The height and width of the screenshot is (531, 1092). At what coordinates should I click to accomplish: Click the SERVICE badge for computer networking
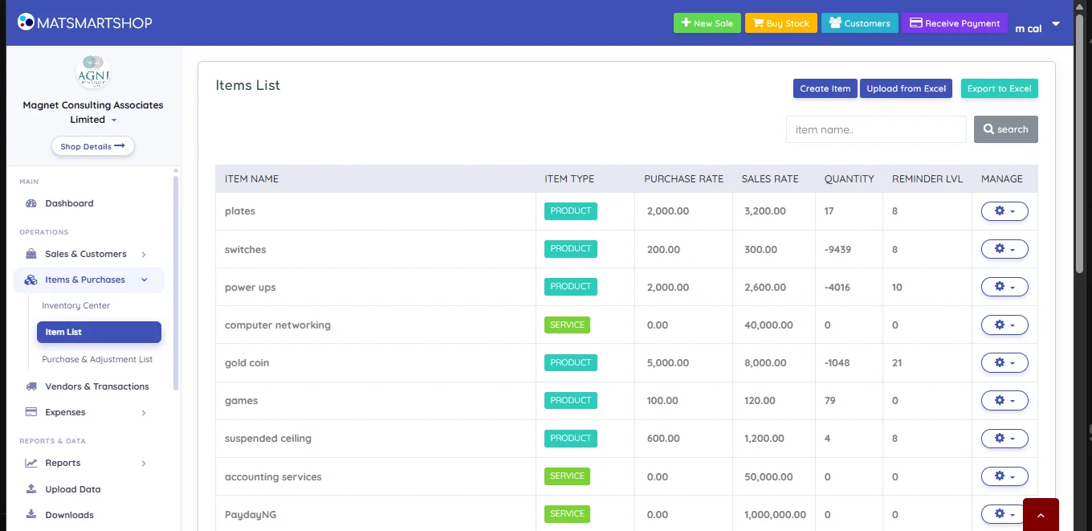[x=567, y=325]
